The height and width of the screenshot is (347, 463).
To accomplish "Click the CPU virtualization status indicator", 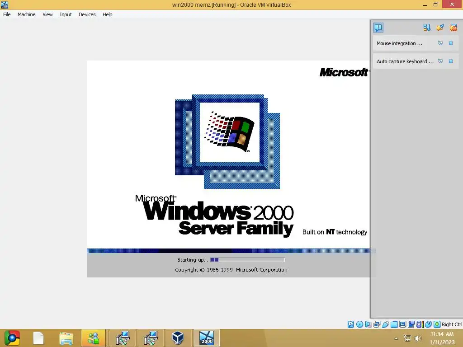I will coord(420,324).
